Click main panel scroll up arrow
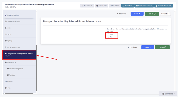The image size is (178, 97). pyautogui.click(x=175, y=11)
